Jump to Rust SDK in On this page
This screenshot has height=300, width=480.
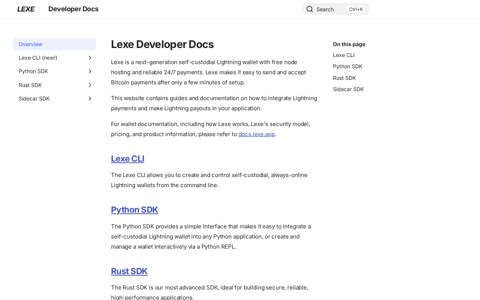(344, 78)
